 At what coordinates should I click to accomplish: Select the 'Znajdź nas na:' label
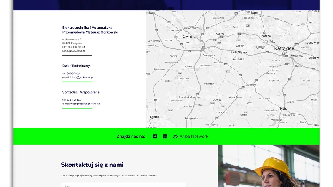tap(131, 136)
